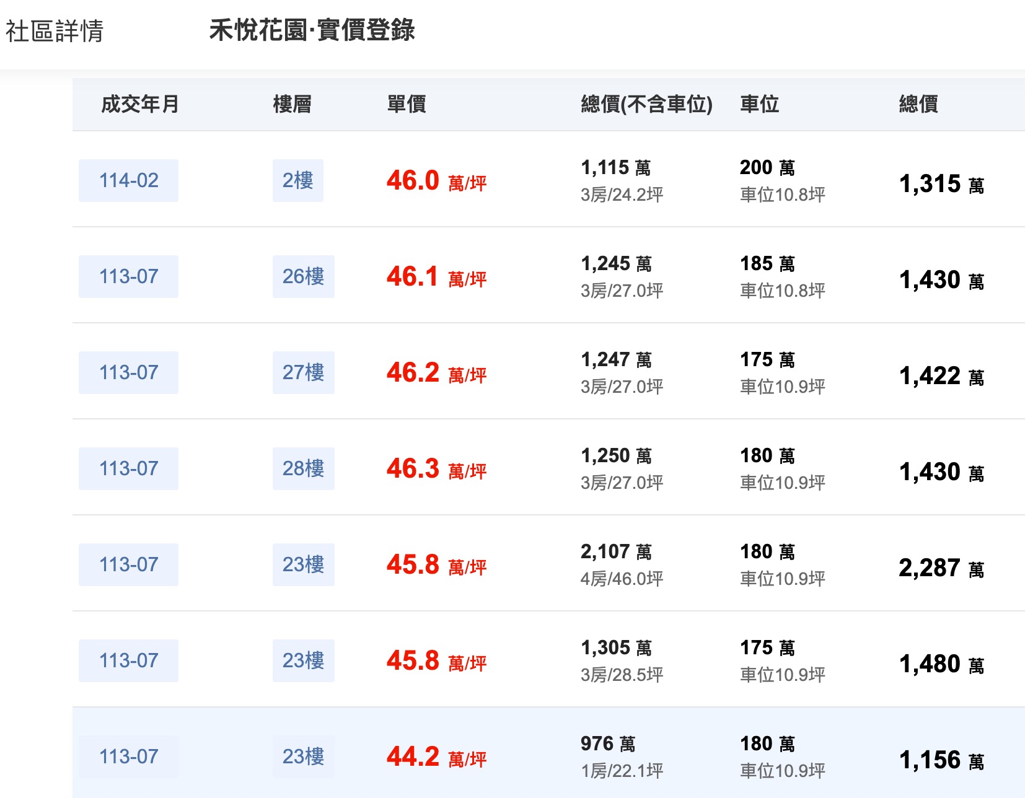Screen dimensions: 1025x798
Task: Click the 樓層 column header
Action: pos(292,104)
